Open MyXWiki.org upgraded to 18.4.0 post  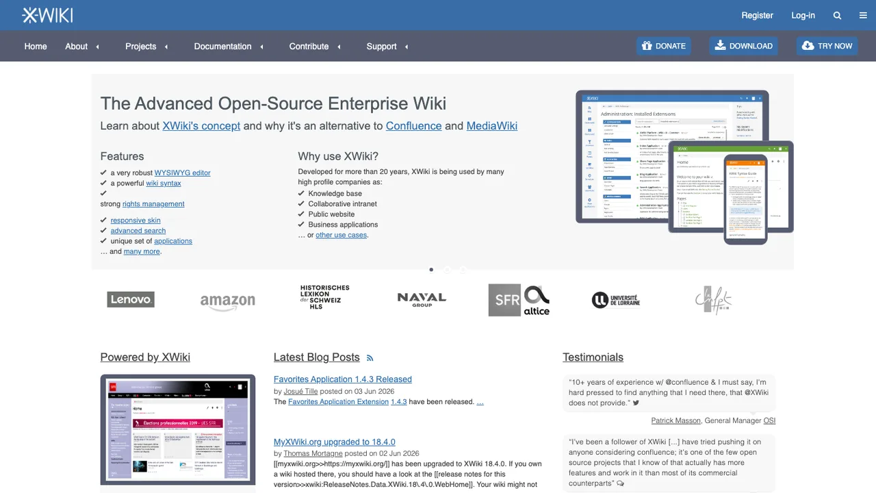[335, 442]
